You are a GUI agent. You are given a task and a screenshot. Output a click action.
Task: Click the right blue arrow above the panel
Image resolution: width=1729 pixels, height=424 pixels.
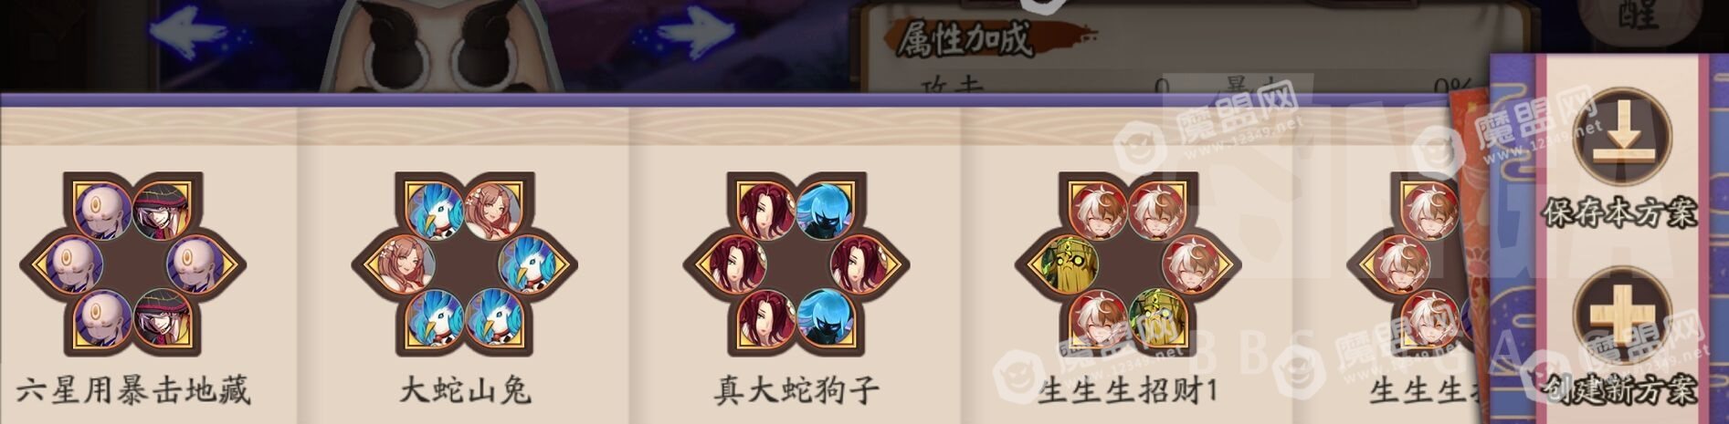687,34
